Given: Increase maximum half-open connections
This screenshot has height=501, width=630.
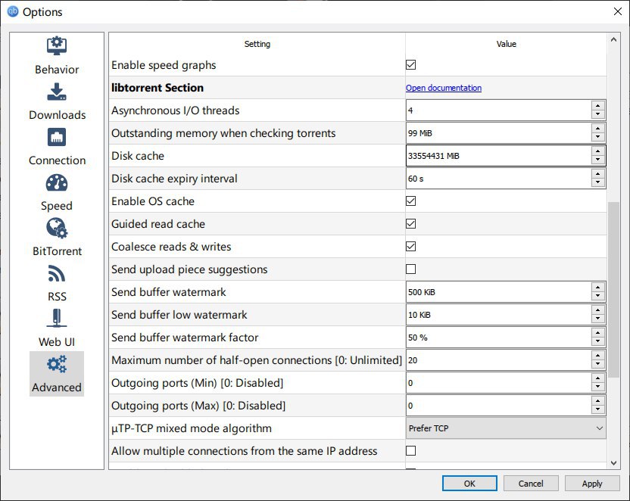Looking at the screenshot, I should pyautogui.click(x=598, y=355).
